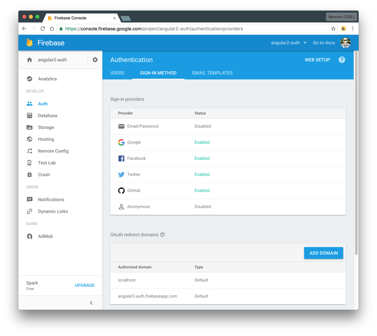This screenshot has height=336, width=377.
Task: Click the Add Domain button
Action: tap(324, 253)
